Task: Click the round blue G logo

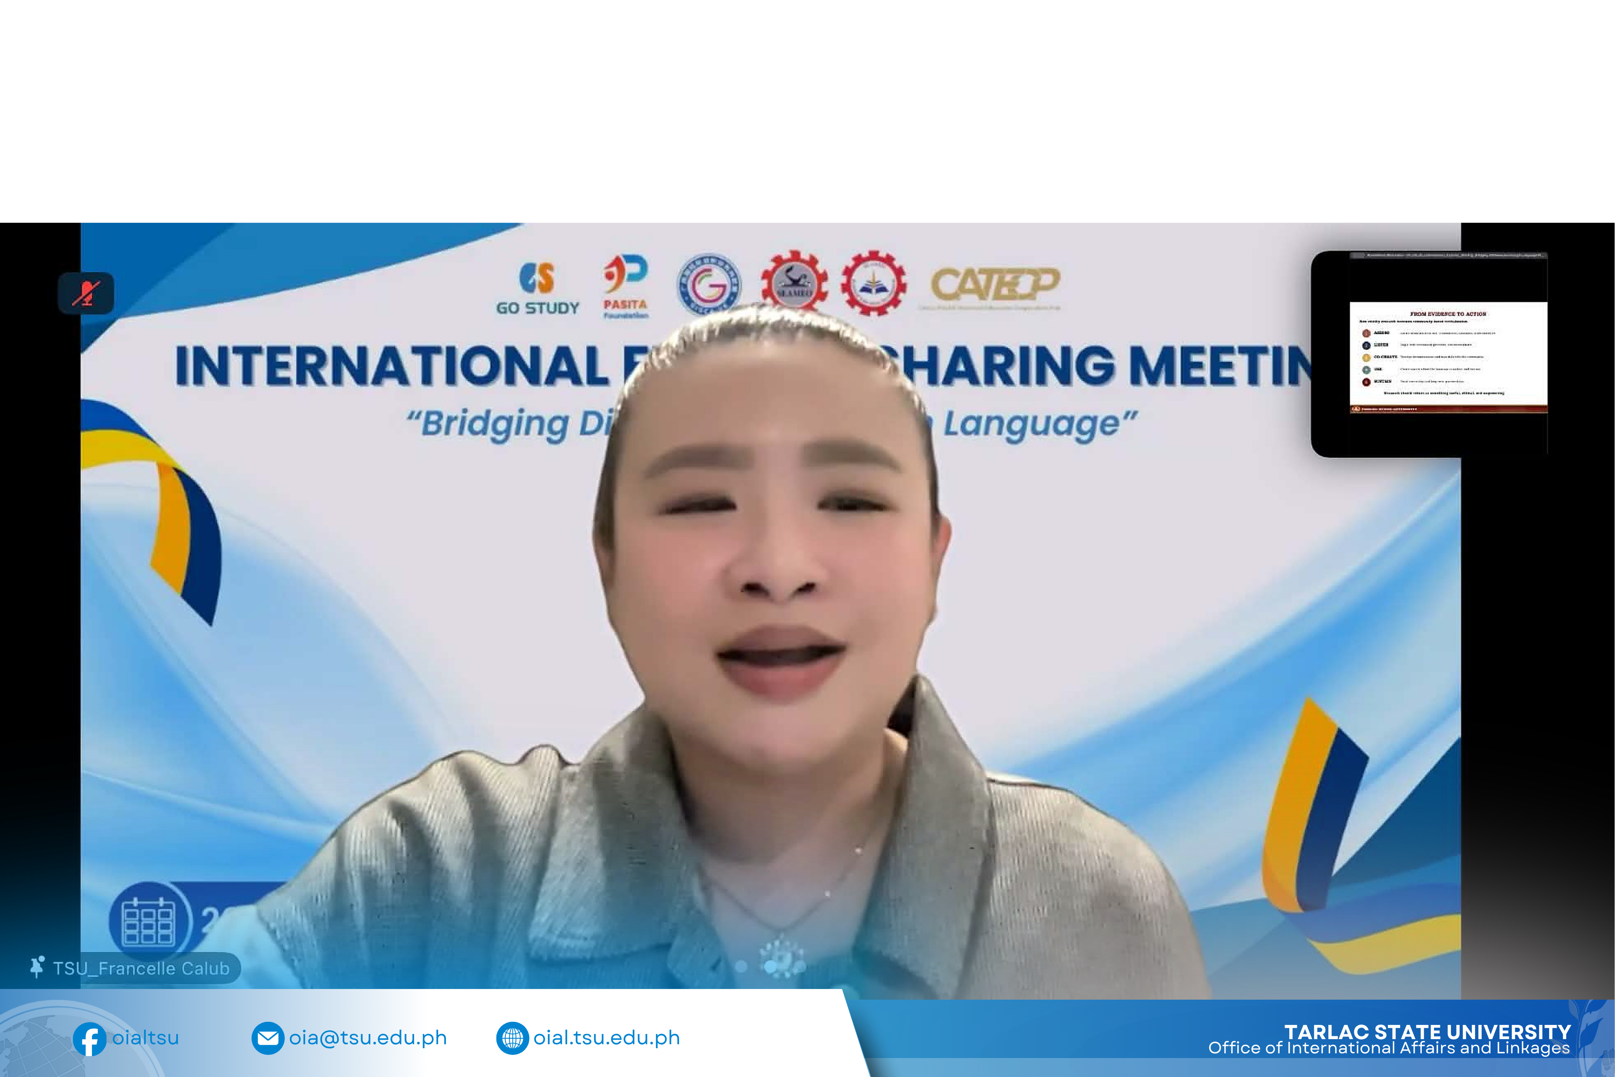Action: [709, 284]
